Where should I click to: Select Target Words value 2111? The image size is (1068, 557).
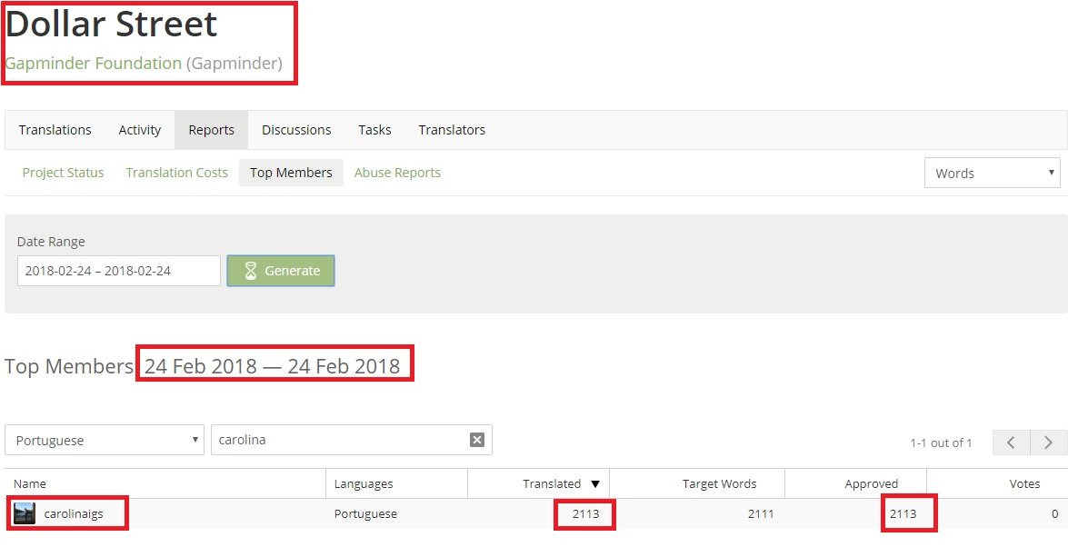[x=761, y=514]
